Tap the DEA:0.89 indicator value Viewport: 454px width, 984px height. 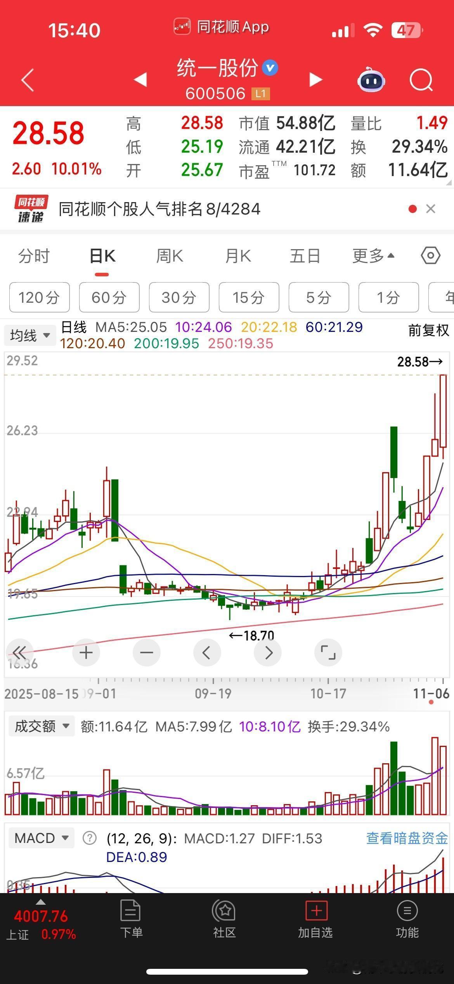[x=137, y=857]
